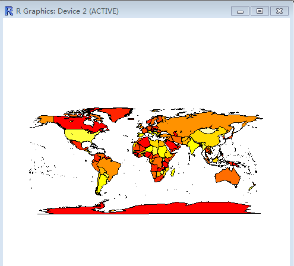Screen dimensions: 294x266
Task: Click on orange Russia on map
Action: (x=198, y=123)
